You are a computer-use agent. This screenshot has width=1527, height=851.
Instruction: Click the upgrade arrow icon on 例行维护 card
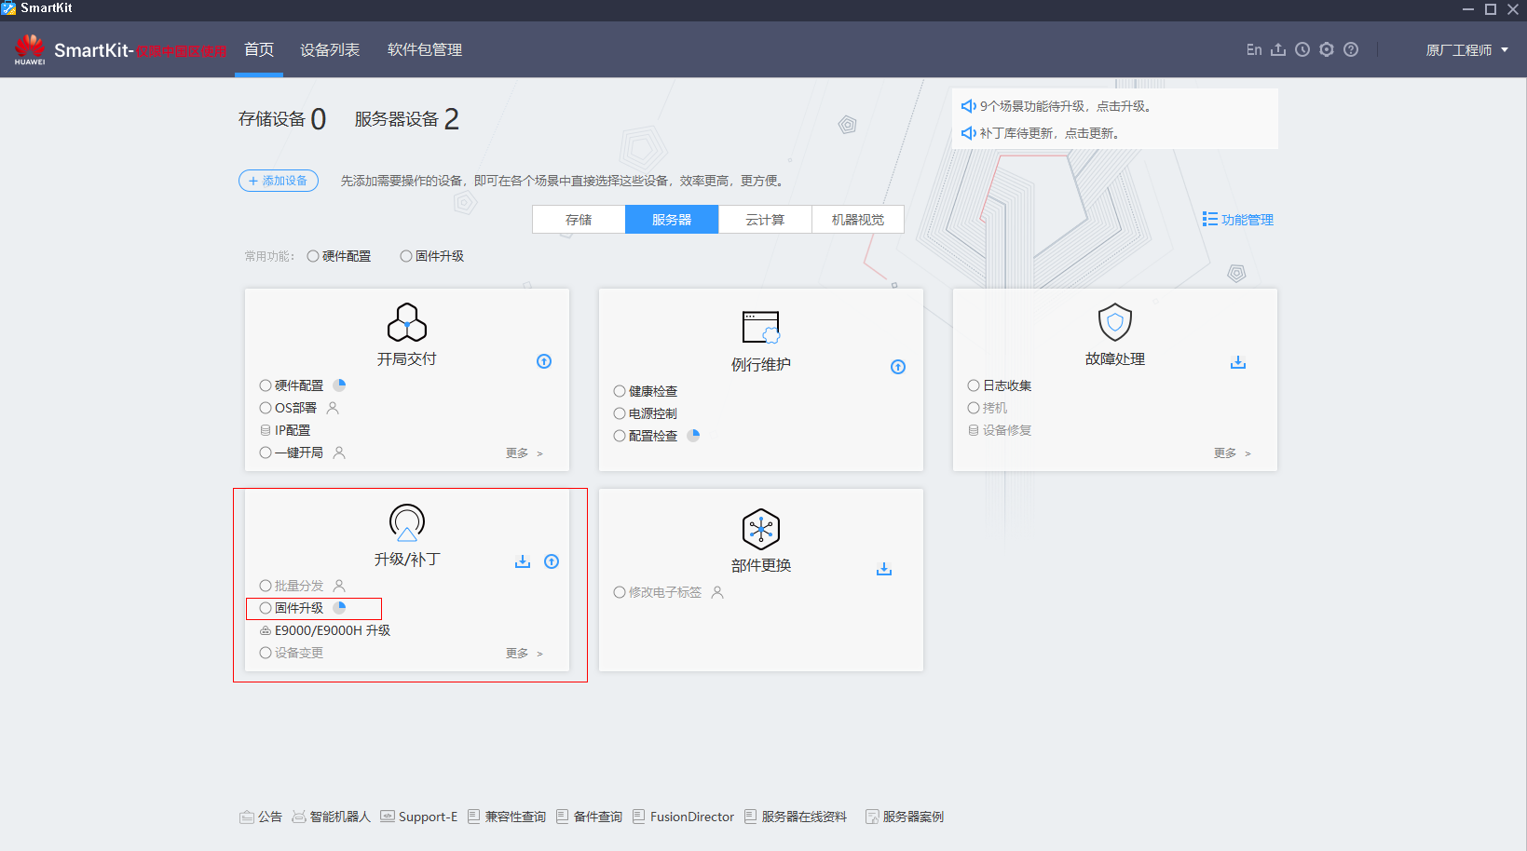[898, 367]
